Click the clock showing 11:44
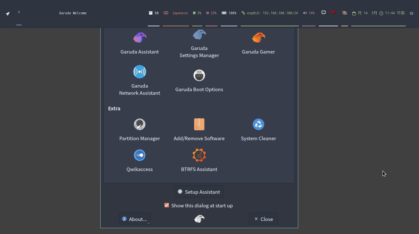This screenshot has height=234, width=419. pos(392,13)
